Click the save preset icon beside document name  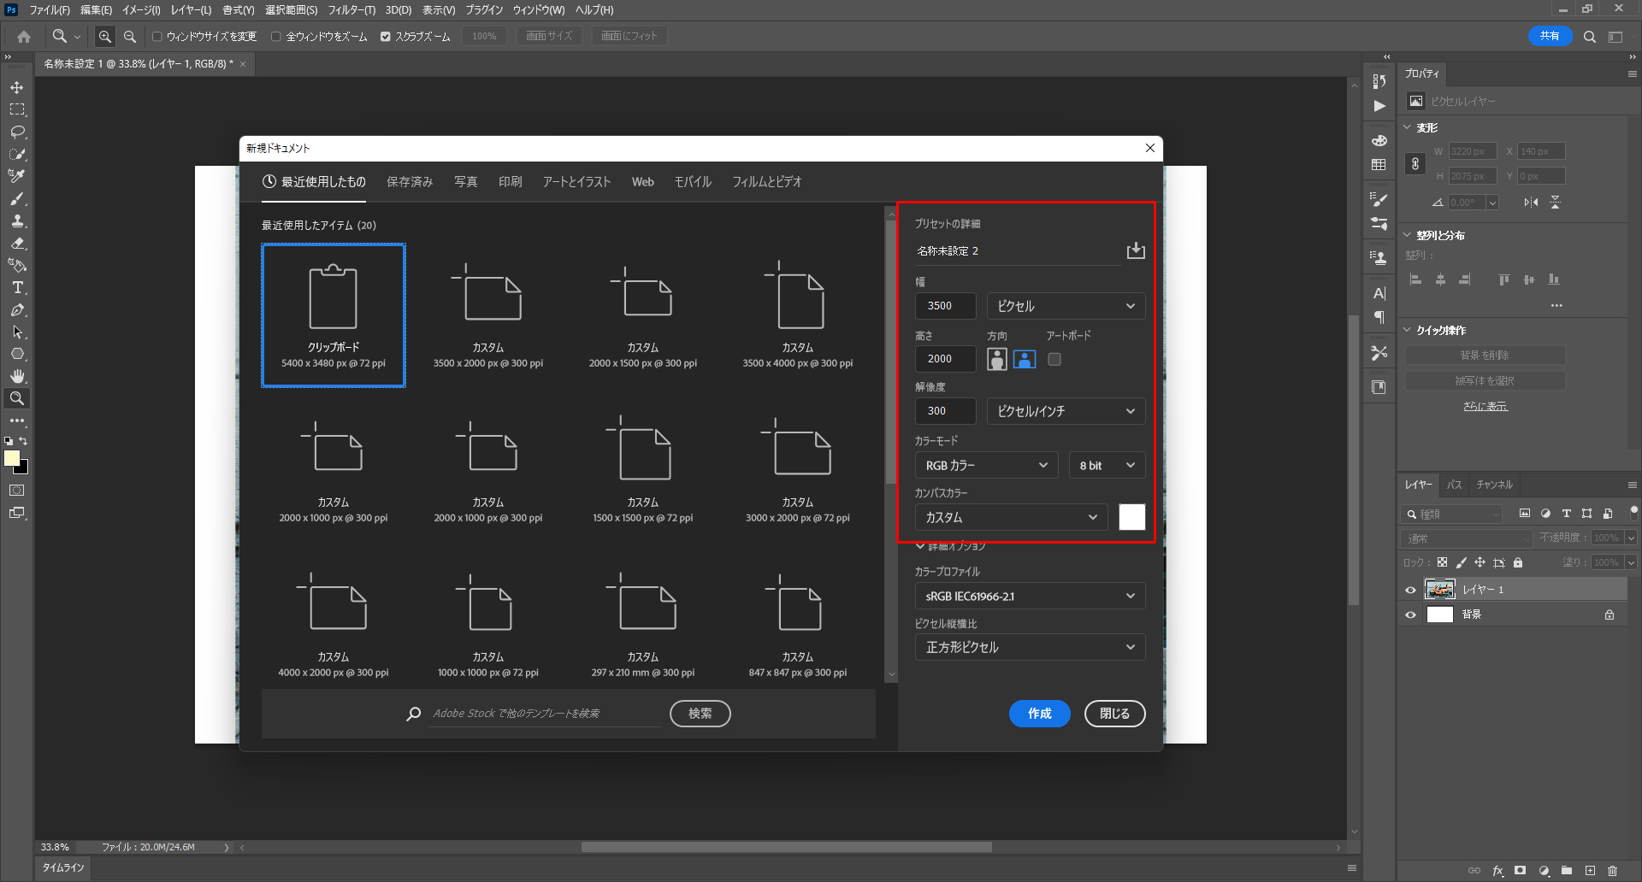(x=1136, y=250)
